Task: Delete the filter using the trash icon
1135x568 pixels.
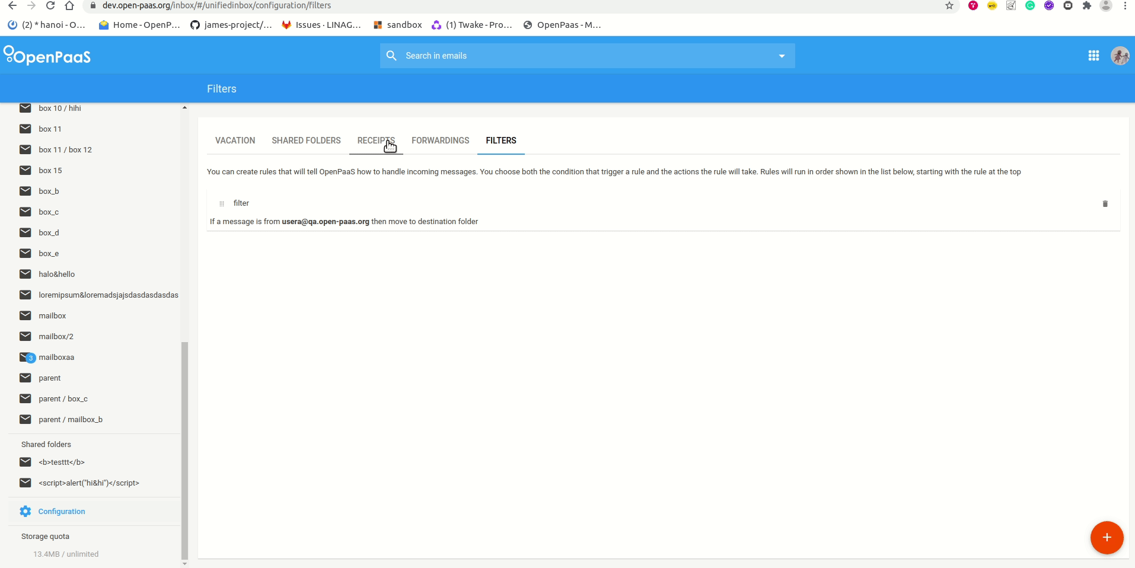Action: coord(1104,204)
